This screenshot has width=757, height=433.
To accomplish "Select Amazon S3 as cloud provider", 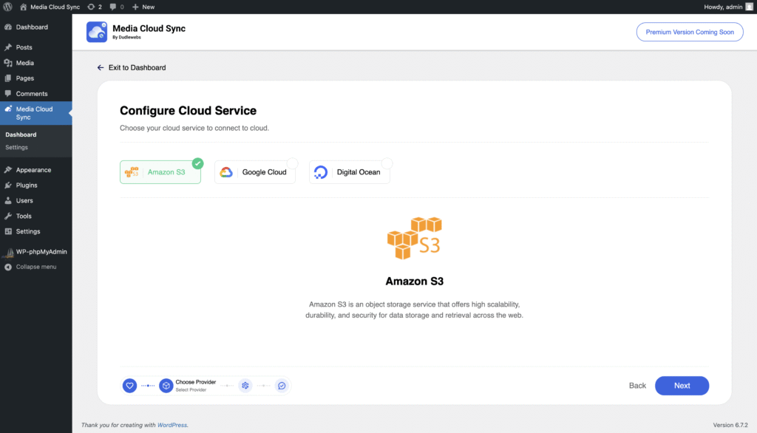I will (x=160, y=172).
